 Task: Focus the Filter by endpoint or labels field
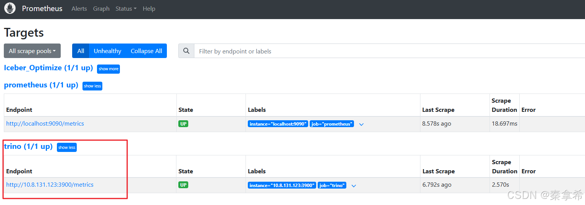389,51
